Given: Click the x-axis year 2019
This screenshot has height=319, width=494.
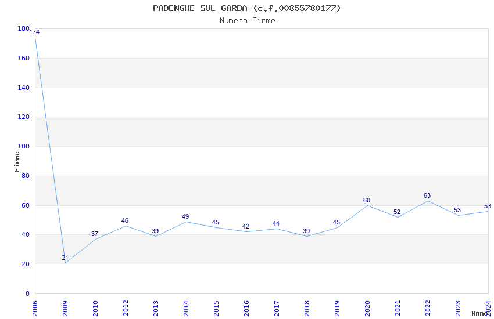Looking at the screenshot, I should [x=337, y=308].
